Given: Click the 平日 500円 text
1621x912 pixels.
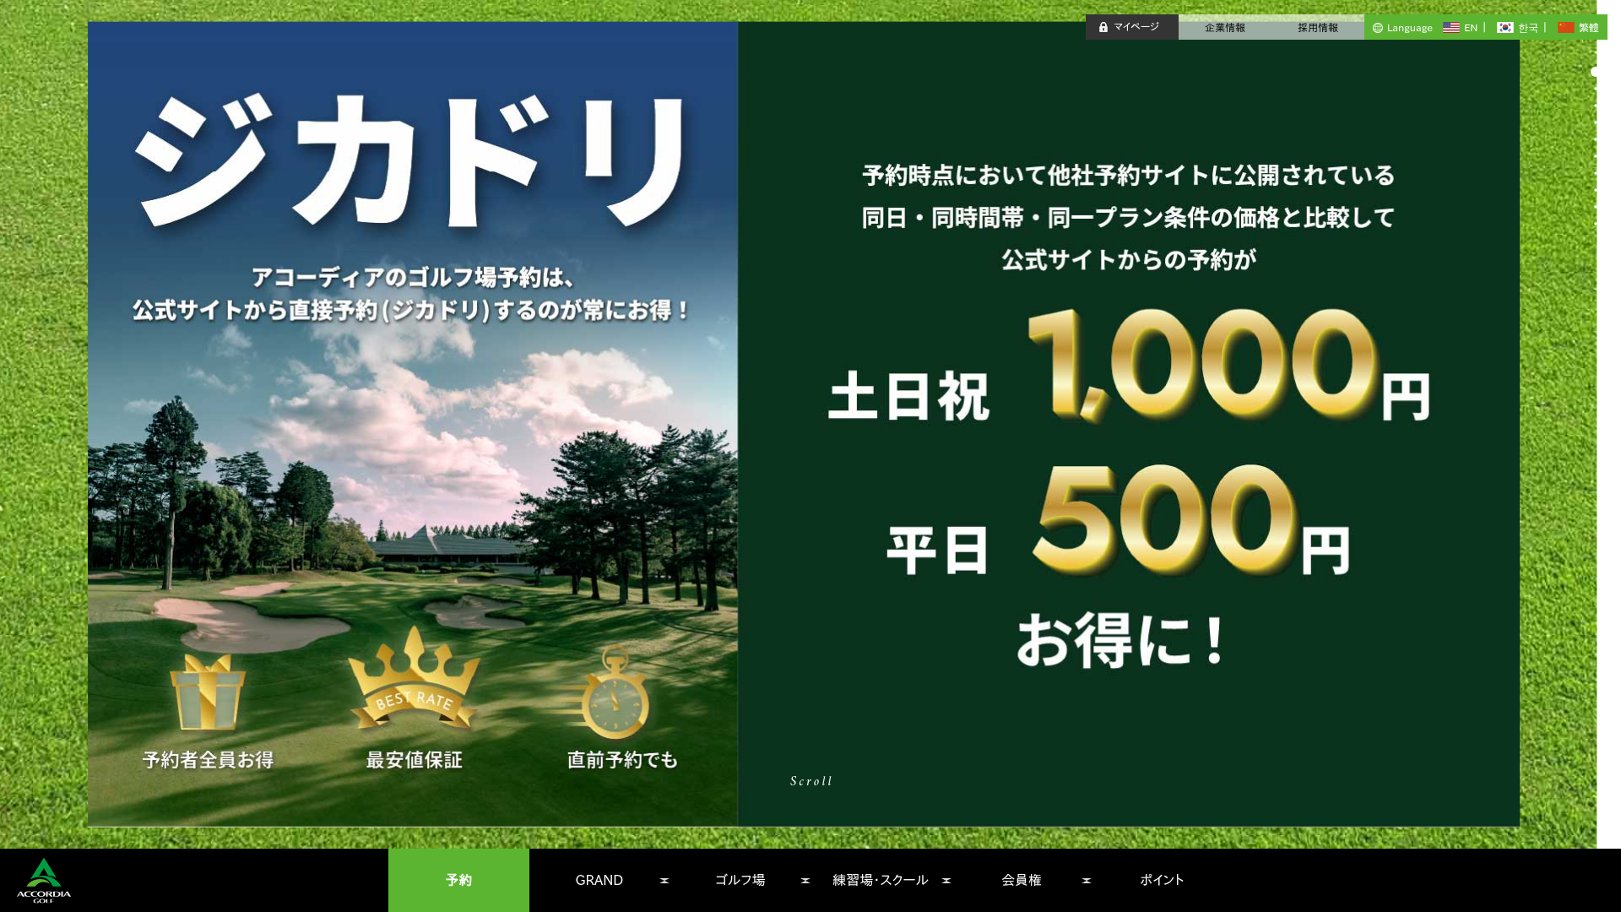Looking at the screenshot, I should 1119,521.
